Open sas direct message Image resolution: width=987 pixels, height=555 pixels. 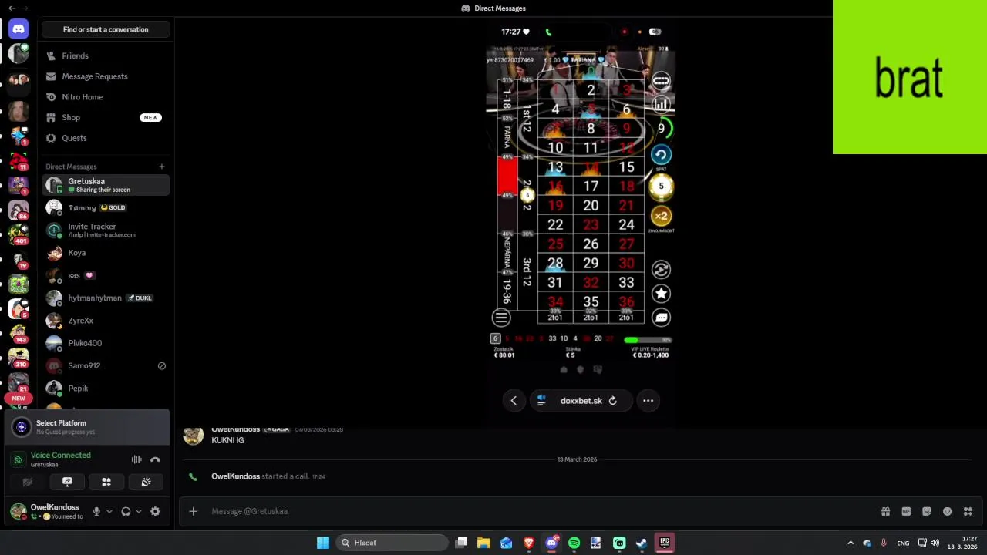pos(106,275)
